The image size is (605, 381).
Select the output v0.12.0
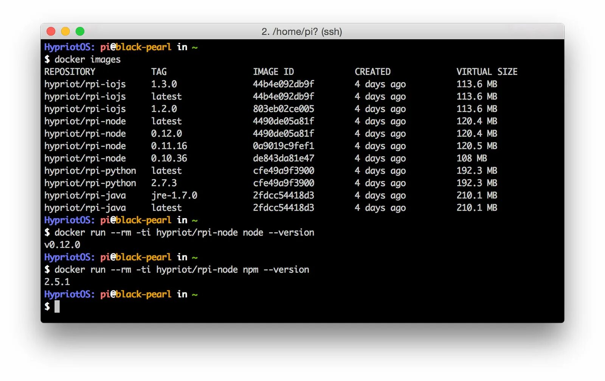tap(62, 245)
